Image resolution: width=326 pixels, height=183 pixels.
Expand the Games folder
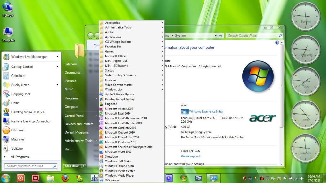(132, 51)
